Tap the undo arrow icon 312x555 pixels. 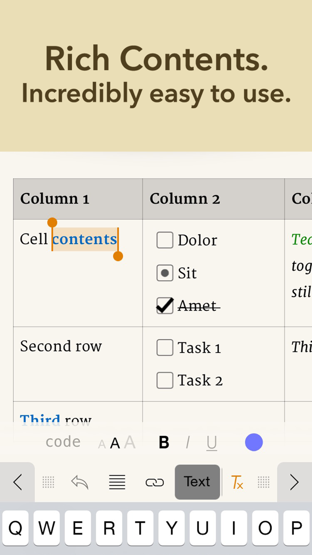(79, 482)
